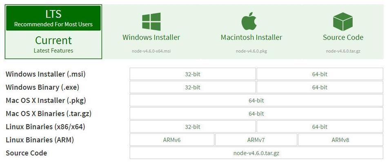Download 32-bit Windows Binary (.exe)
The width and height of the screenshot is (389, 164).
click(193, 87)
